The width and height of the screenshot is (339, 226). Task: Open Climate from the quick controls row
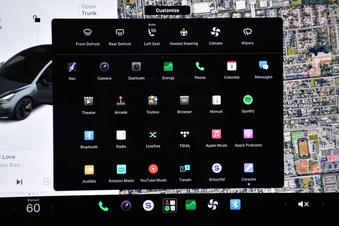(216, 36)
